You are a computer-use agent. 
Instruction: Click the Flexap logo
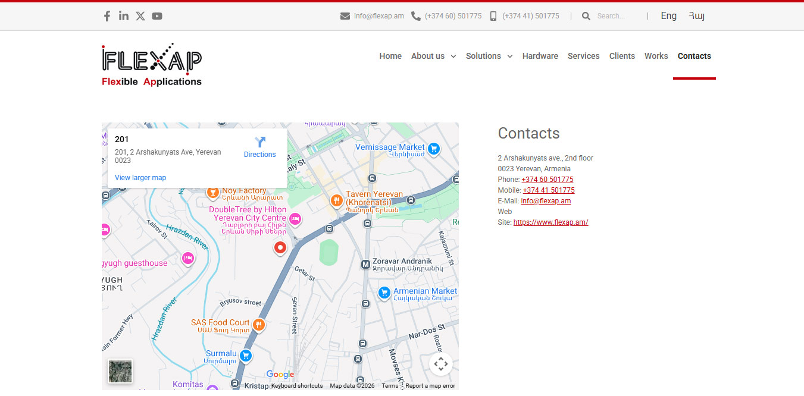click(x=152, y=65)
